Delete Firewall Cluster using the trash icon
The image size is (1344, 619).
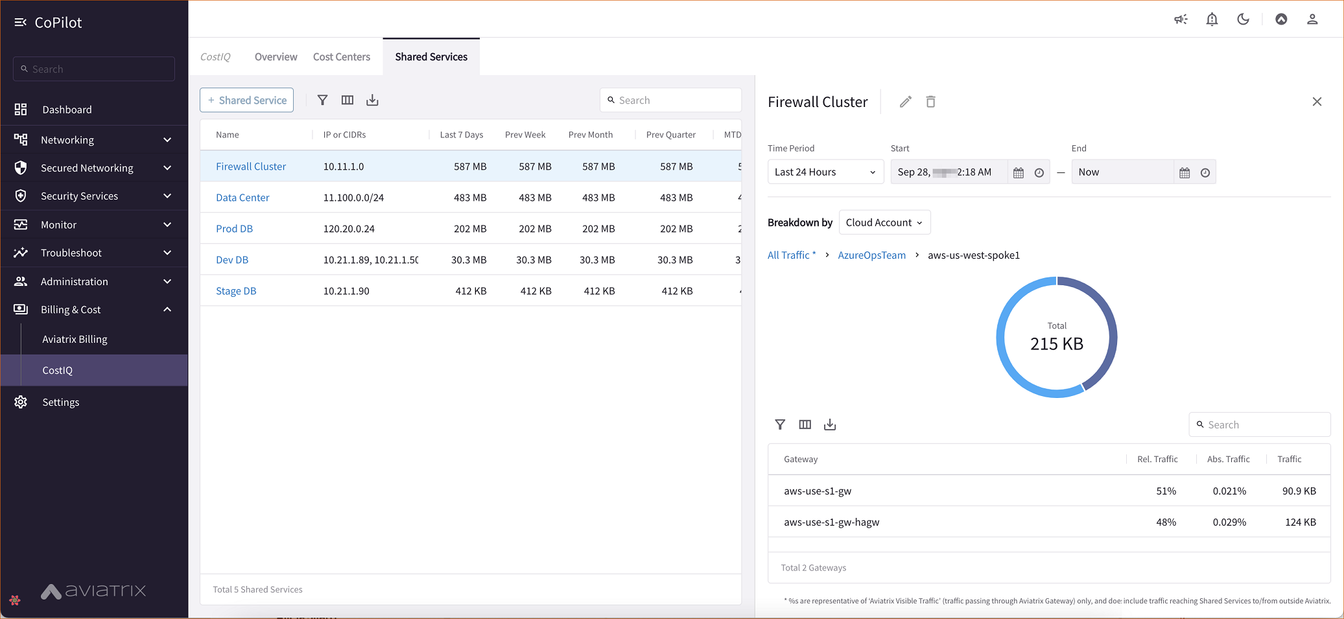tap(930, 102)
